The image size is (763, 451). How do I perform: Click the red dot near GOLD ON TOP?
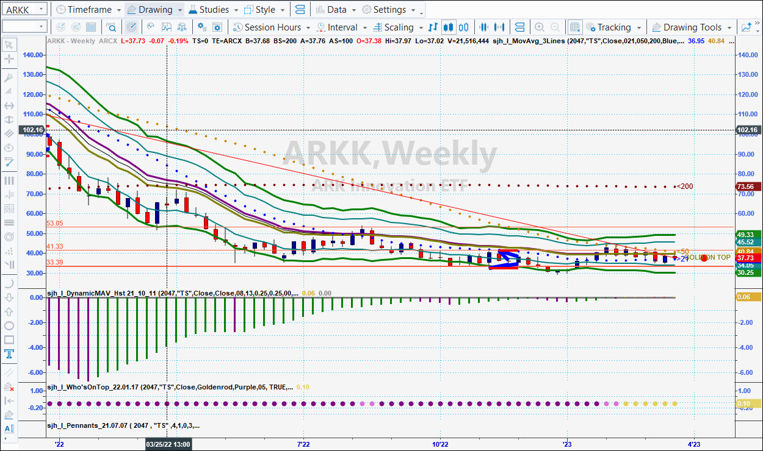(x=704, y=258)
